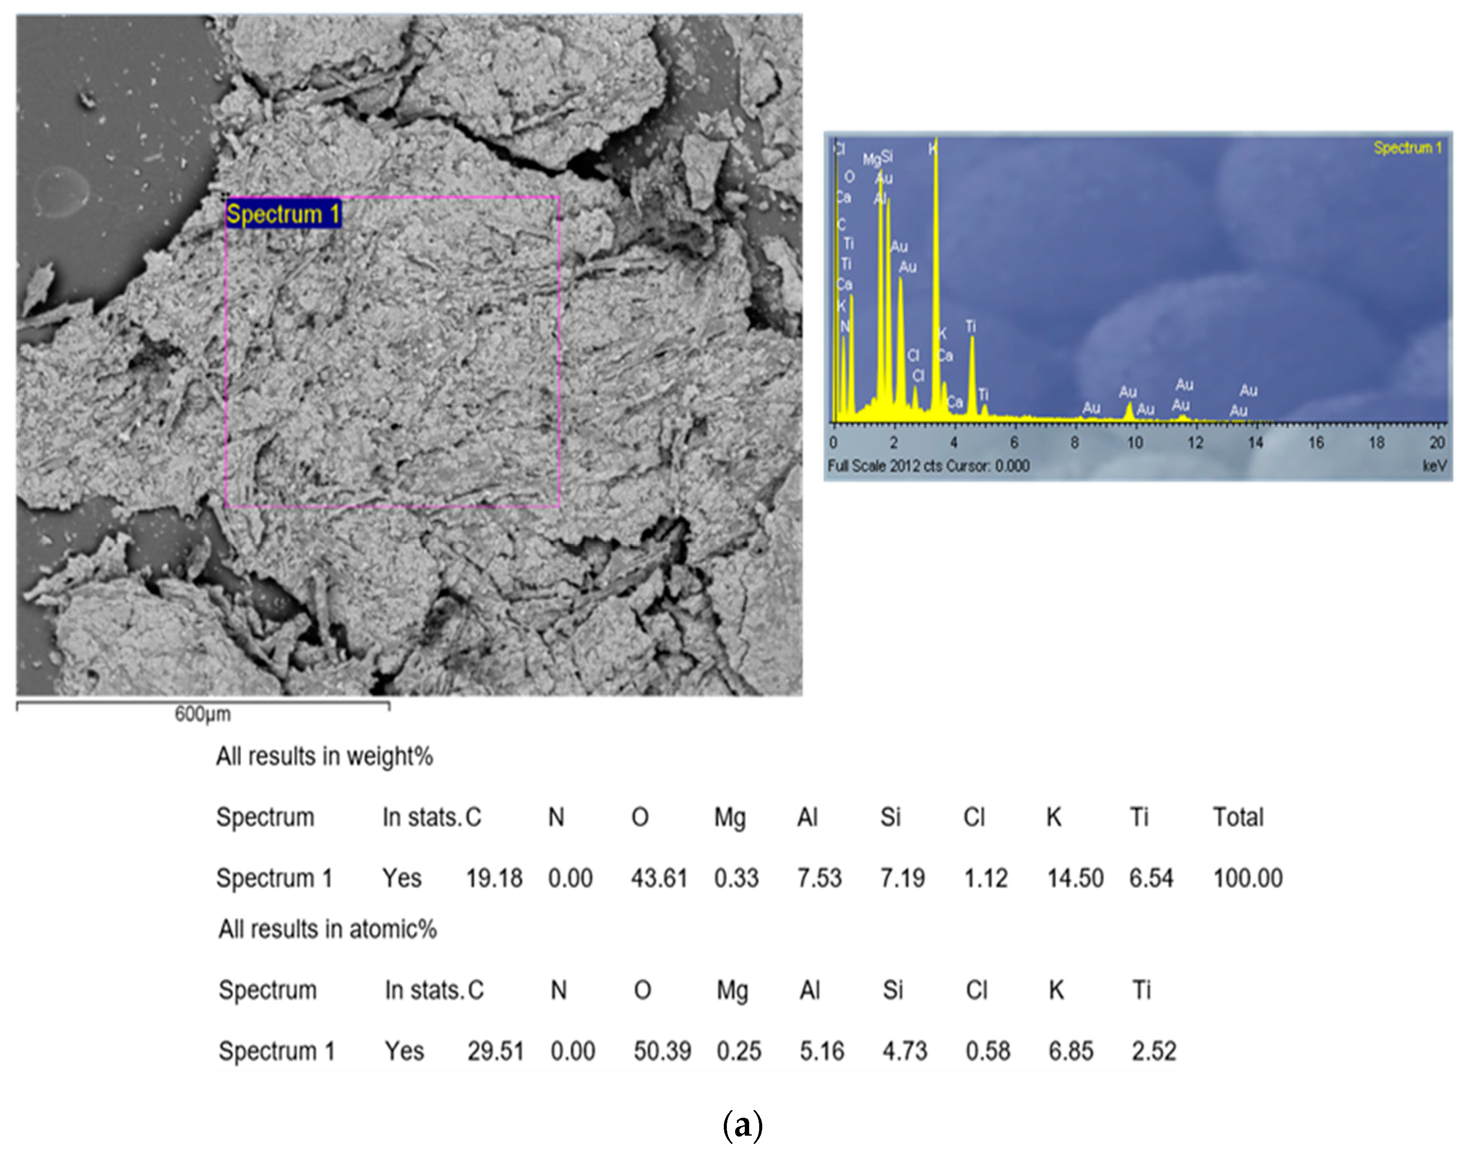This screenshot has width=1469, height=1154.
Task: Click the Ti peak label near 4.5 keV
Action: 971,327
